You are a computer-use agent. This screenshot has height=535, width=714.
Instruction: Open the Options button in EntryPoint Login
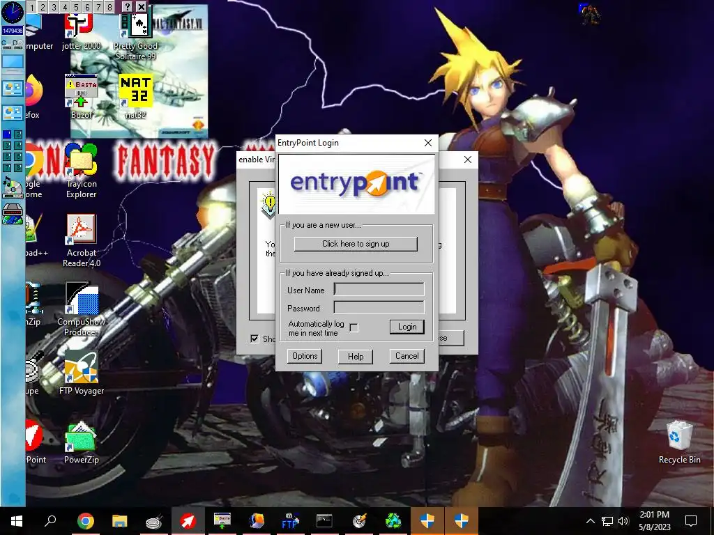pyautogui.click(x=305, y=356)
